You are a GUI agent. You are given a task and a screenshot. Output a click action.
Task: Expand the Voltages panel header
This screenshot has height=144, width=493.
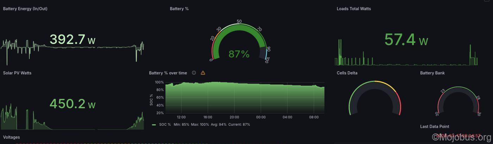(x=11, y=137)
